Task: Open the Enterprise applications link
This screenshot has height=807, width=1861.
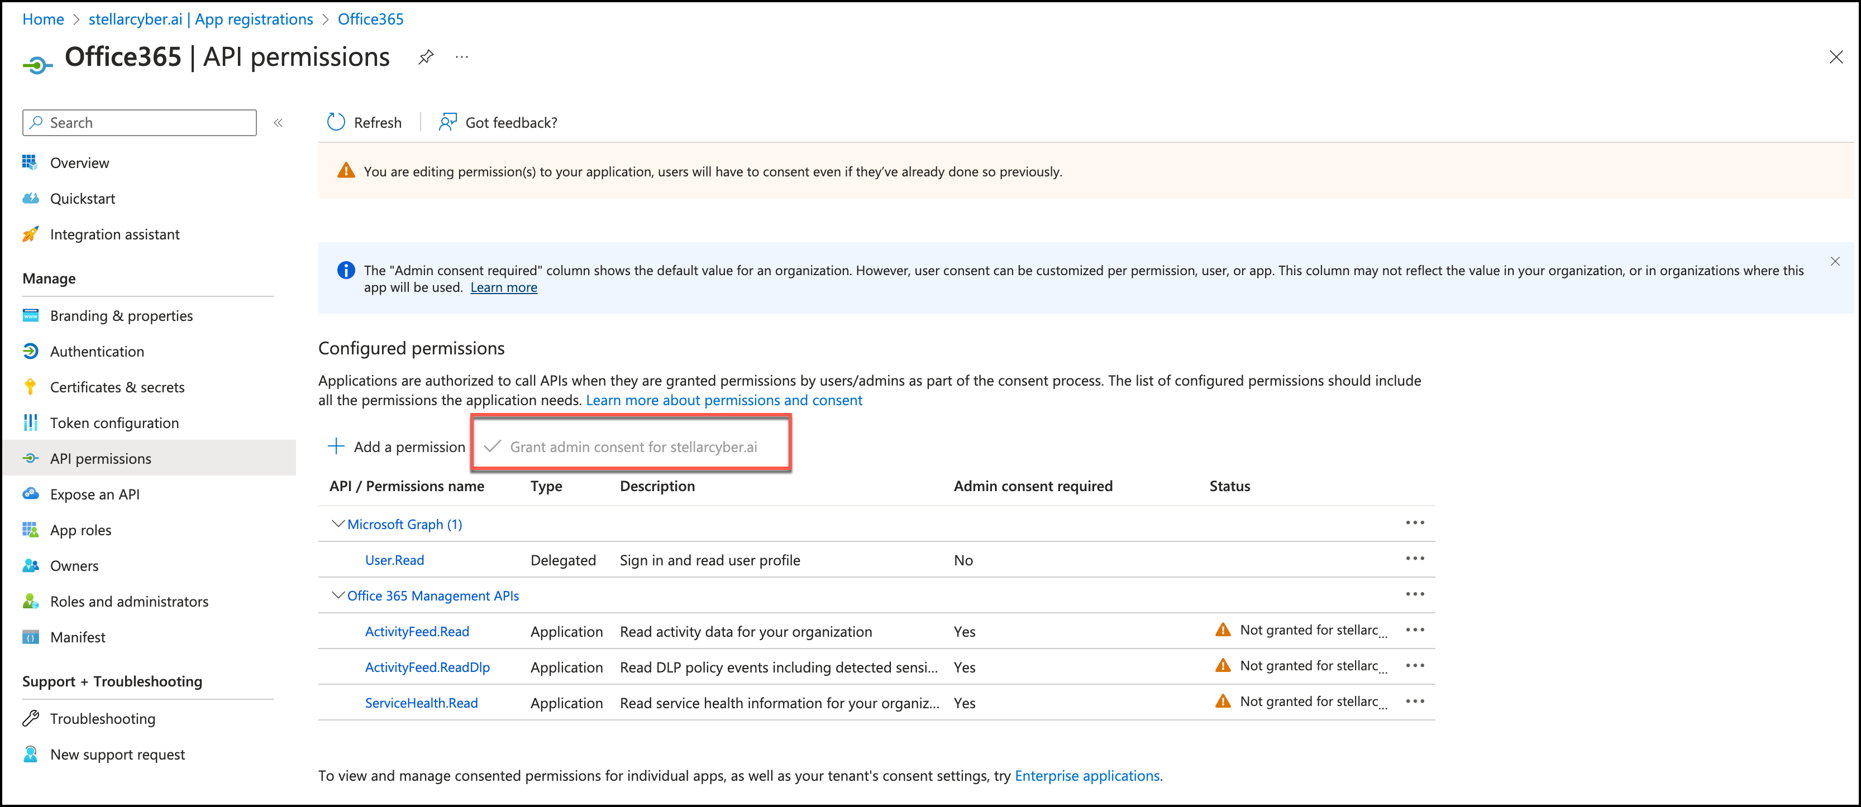Action: 1086,775
